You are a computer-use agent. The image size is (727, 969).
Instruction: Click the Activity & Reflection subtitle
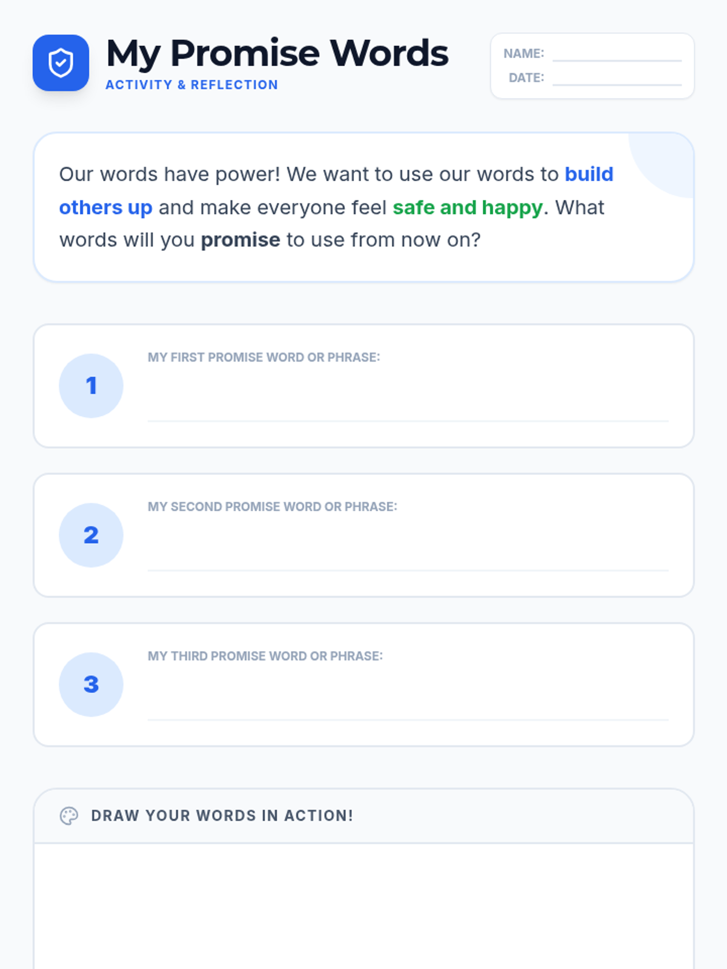191,85
